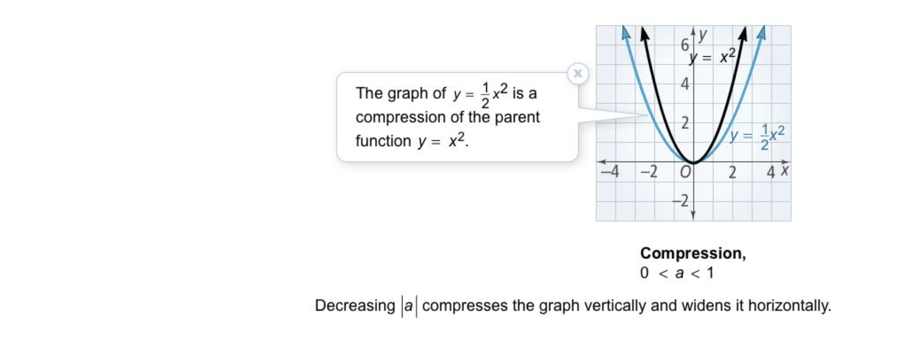Click the origin point O on the graph

(685, 172)
